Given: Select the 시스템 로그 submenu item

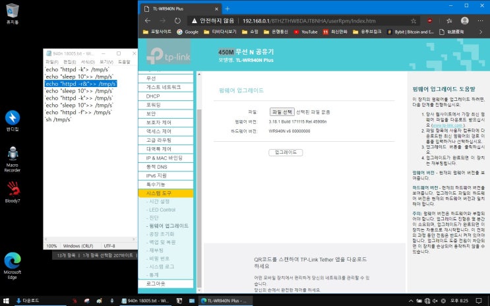Looking at the screenshot, I should [x=162, y=266].
